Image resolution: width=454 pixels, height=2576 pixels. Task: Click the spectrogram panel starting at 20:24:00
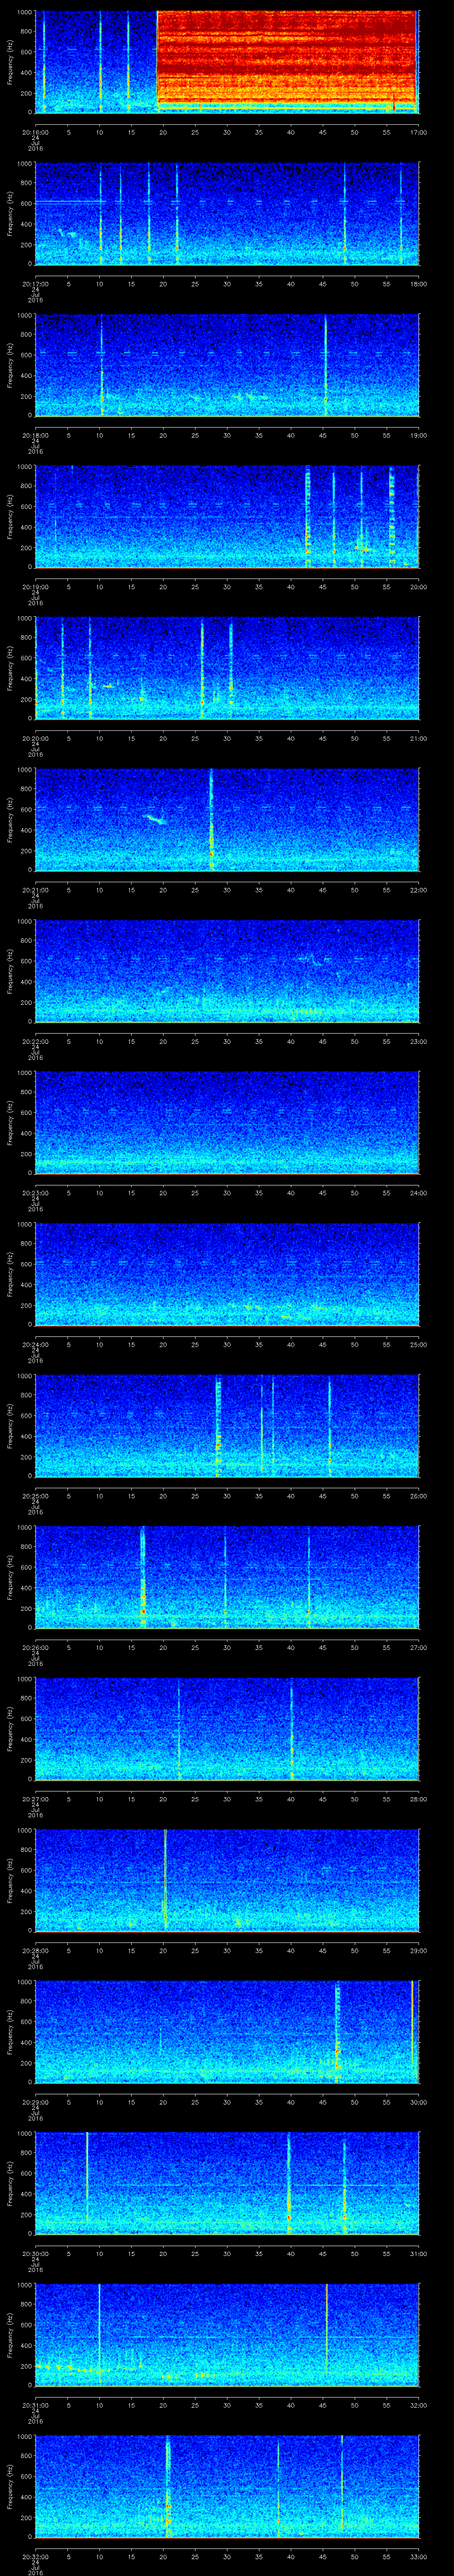[227, 1274]
